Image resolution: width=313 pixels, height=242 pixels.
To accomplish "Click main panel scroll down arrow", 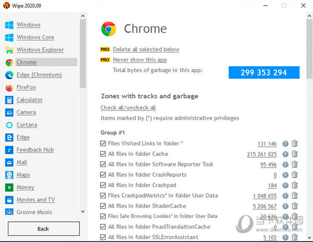I will click(x=309, y=237).
